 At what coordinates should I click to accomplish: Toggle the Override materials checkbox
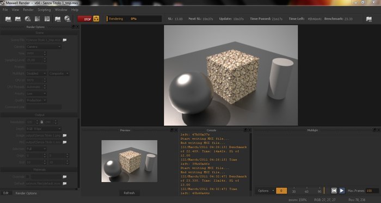pos(28,177)
